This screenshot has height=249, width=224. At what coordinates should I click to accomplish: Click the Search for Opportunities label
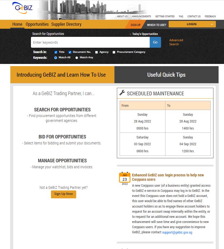tap(48, 34)
